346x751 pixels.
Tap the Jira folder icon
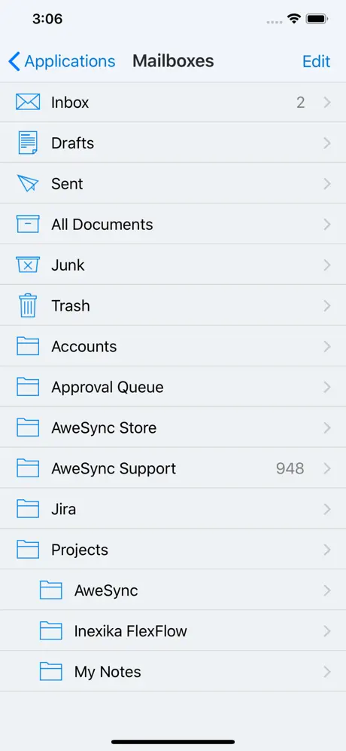tap(28, 509)
